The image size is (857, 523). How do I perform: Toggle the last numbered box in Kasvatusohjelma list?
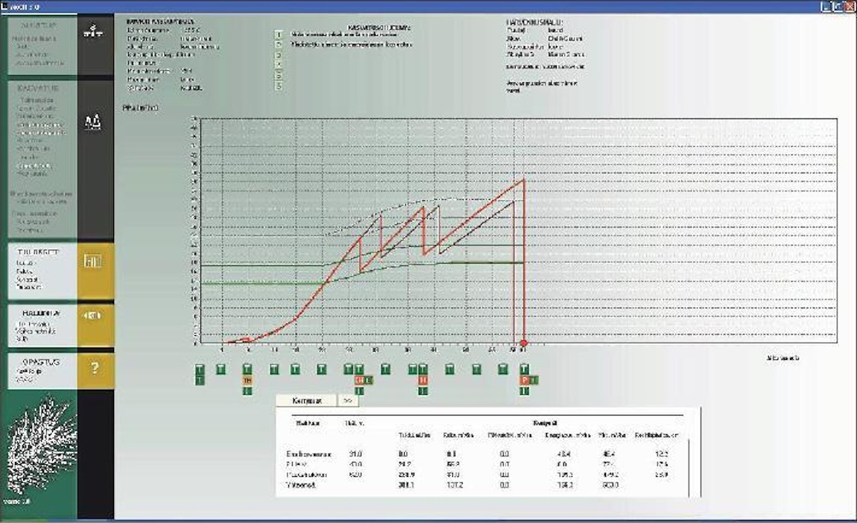tap(278, 86)
